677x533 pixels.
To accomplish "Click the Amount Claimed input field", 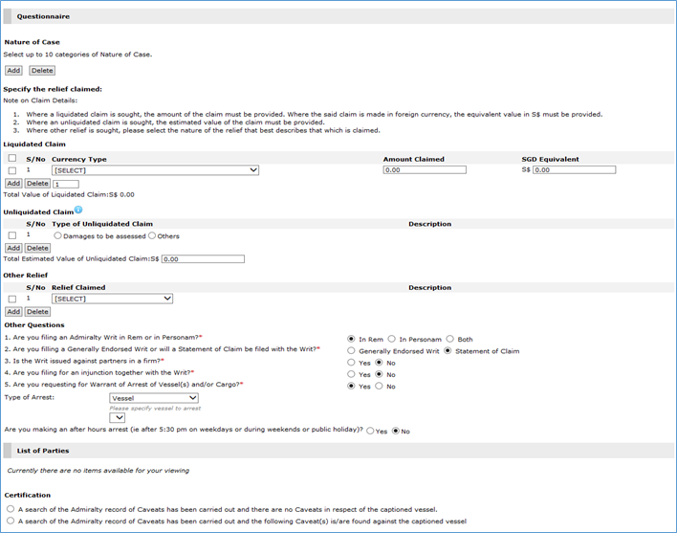I will [x=424, y=170].
